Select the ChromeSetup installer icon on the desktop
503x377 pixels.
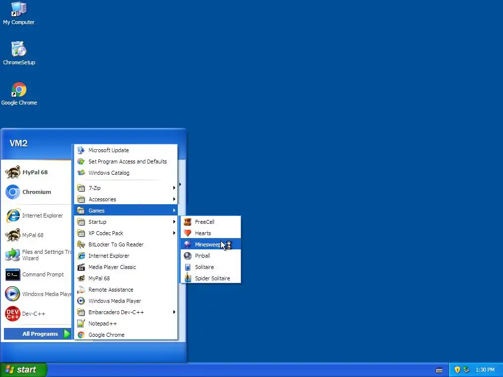(19, 54)
